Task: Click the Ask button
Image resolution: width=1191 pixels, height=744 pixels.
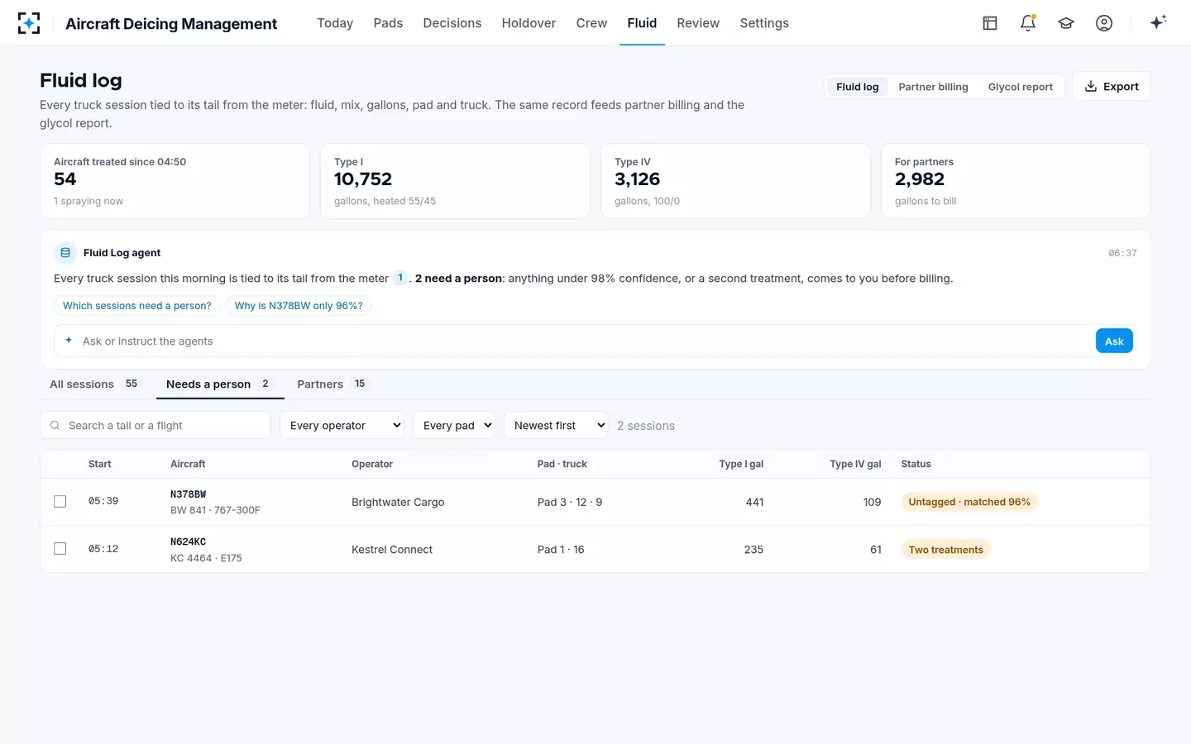Action: click(x=1114, y=341)
